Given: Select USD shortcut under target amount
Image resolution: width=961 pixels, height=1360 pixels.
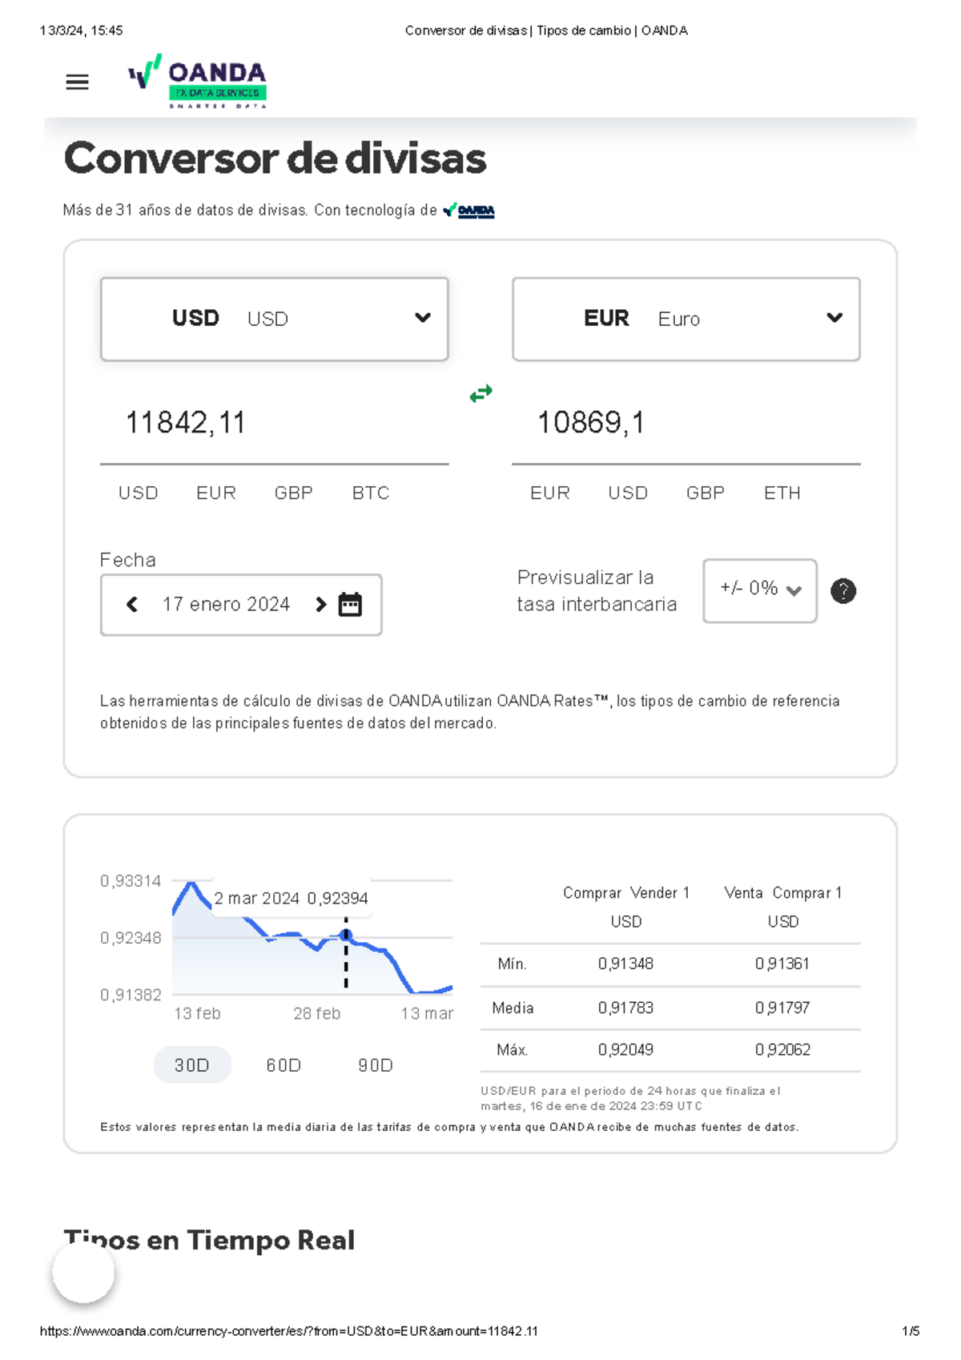Looking at the screenshot, I should 627,493.
